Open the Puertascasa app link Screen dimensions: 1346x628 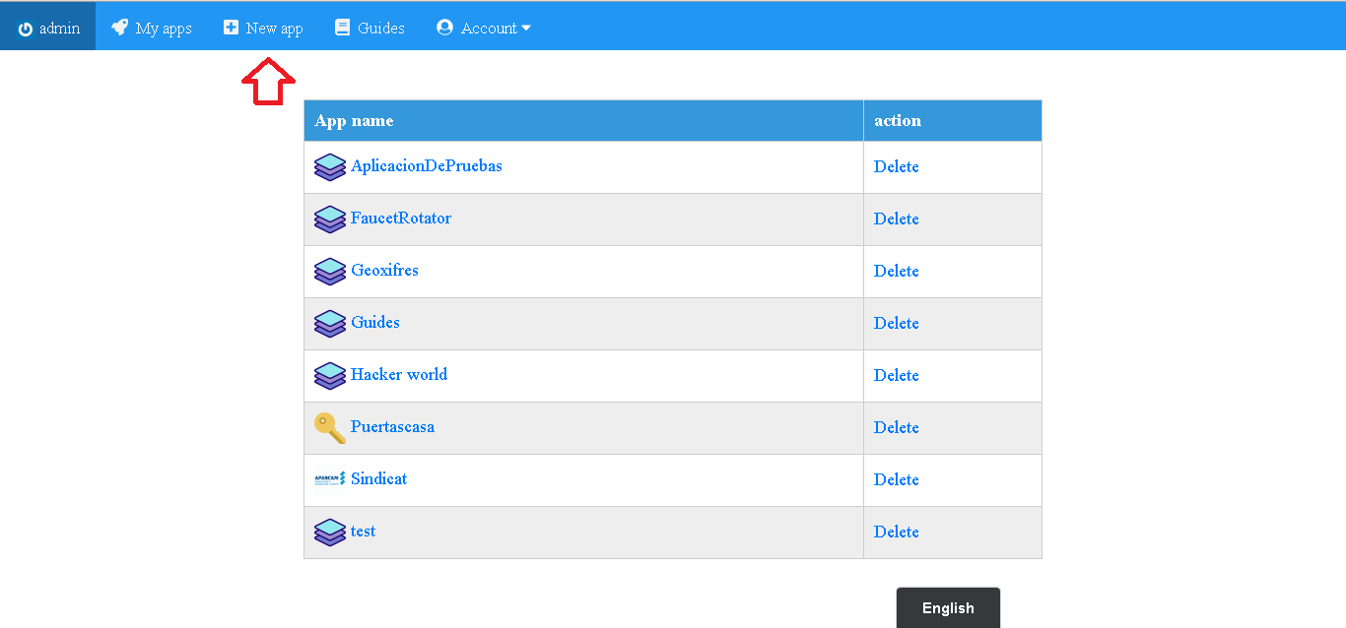tap(392, 427)
